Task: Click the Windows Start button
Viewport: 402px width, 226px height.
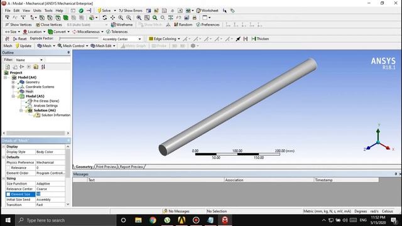Action: pos(8,220)
